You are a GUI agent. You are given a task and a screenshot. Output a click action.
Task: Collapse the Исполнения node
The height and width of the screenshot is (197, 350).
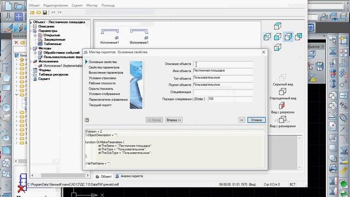31,61
